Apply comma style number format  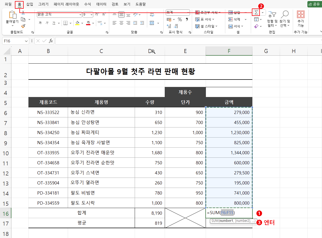(x=187, y=19)
